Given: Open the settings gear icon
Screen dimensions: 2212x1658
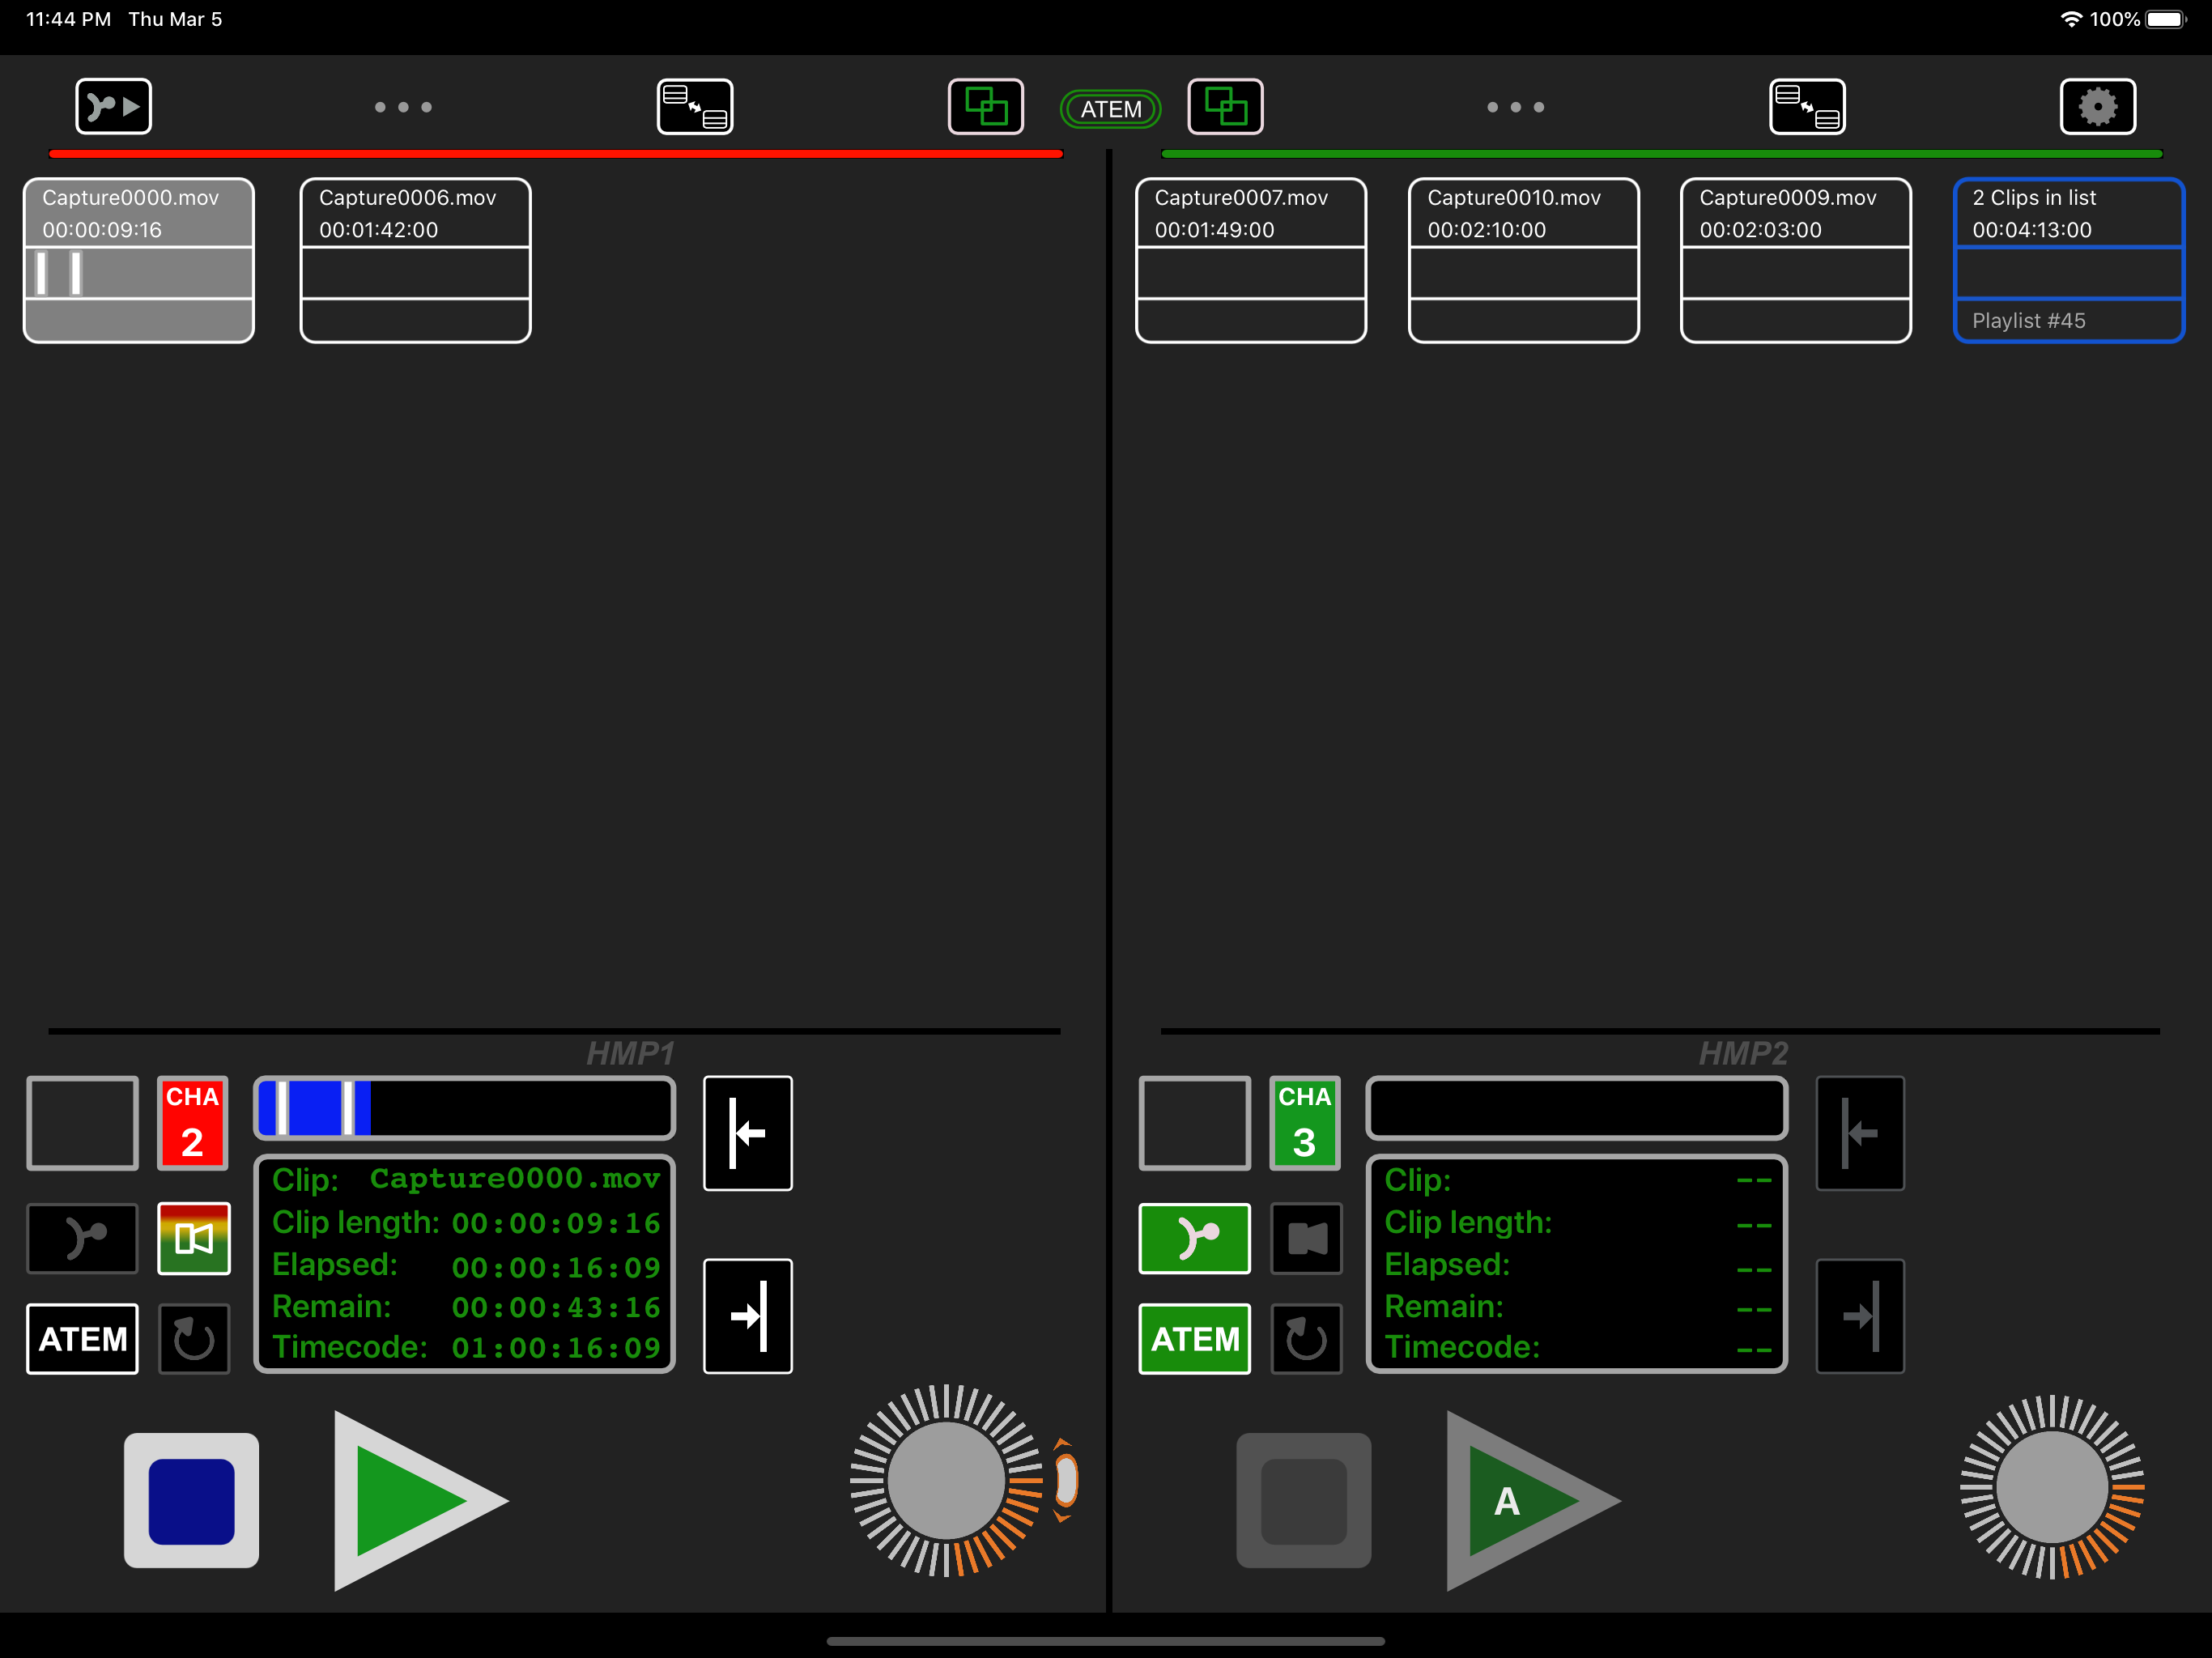Looking at the screenshot, I should pyautogui.click(x=2097, y=106).
